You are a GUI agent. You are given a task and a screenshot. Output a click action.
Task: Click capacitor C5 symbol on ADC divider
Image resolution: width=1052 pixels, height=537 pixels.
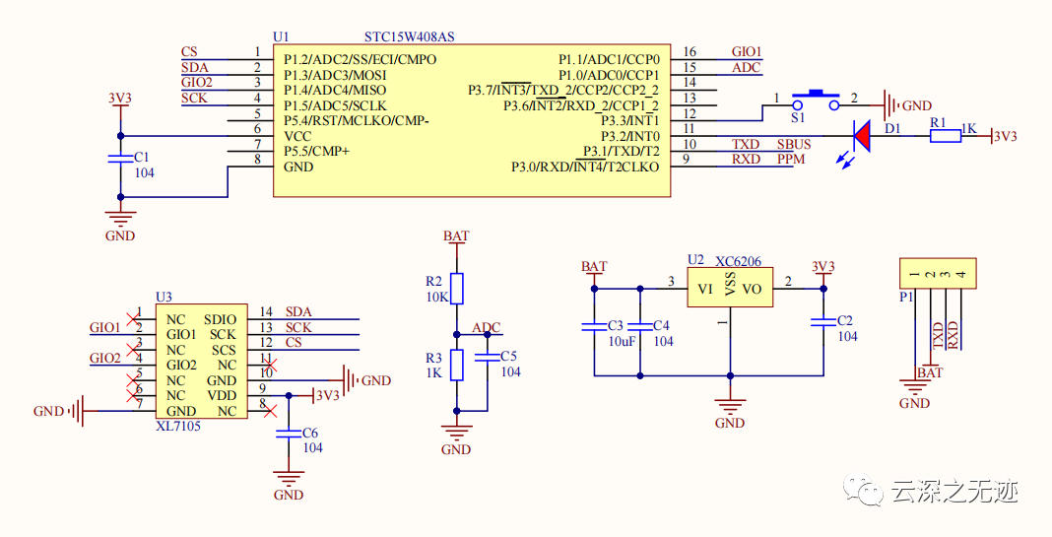pyautogui.click(x=487, y=358)
